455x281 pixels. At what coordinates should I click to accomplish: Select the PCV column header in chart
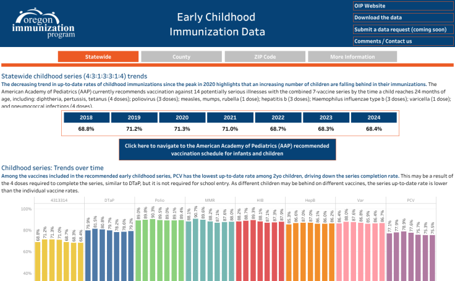(x=410, y=201)
